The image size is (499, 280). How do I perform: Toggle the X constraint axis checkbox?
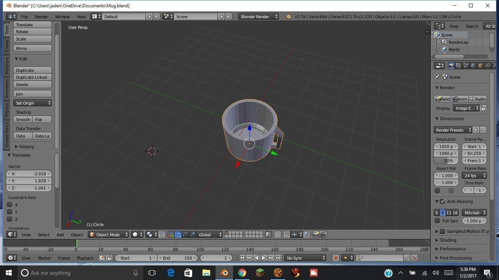[10, 205]
